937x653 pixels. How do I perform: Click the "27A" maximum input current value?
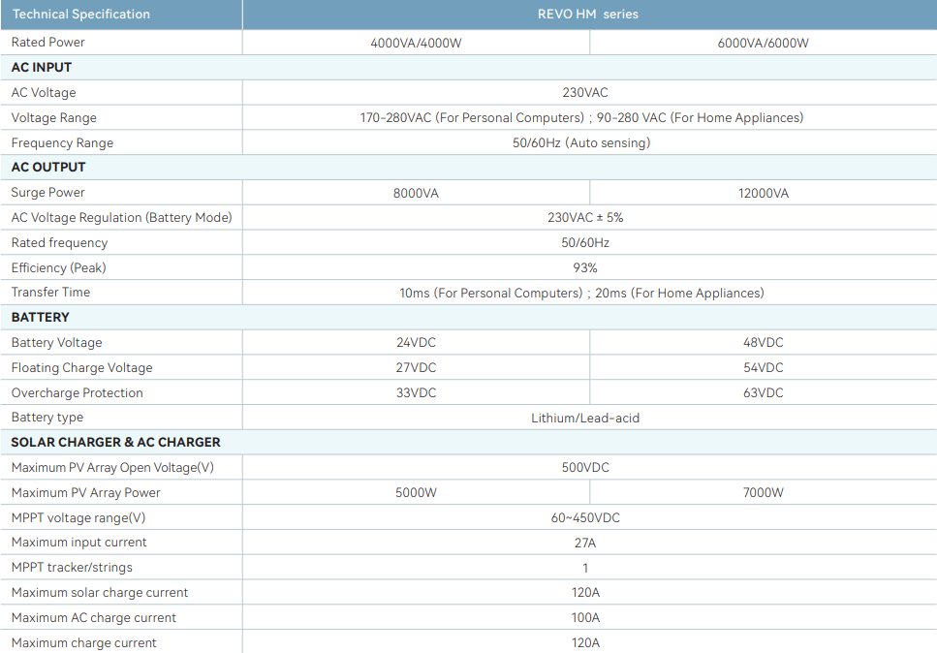pyautogui.click(x=585, y=543)
